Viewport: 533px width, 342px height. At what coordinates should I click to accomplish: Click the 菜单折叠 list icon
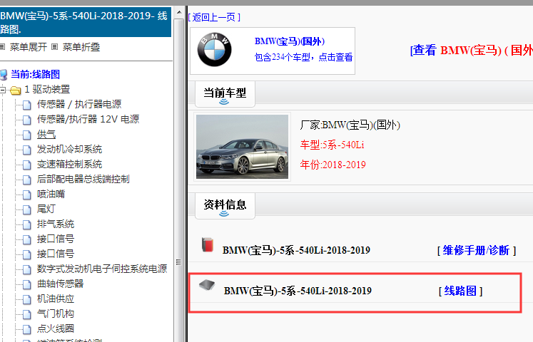click(54, 47)
